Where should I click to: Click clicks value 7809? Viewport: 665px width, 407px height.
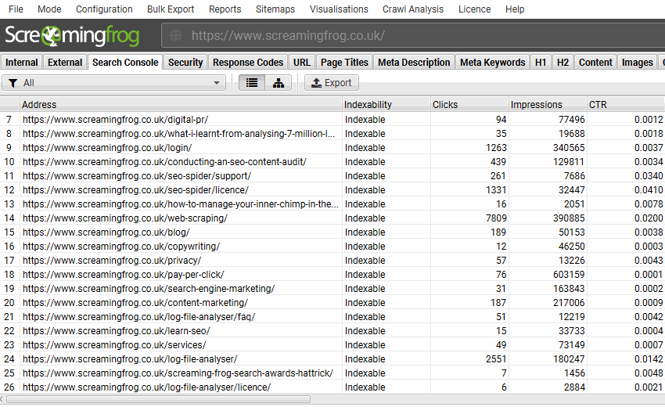(x=496, y=218)
